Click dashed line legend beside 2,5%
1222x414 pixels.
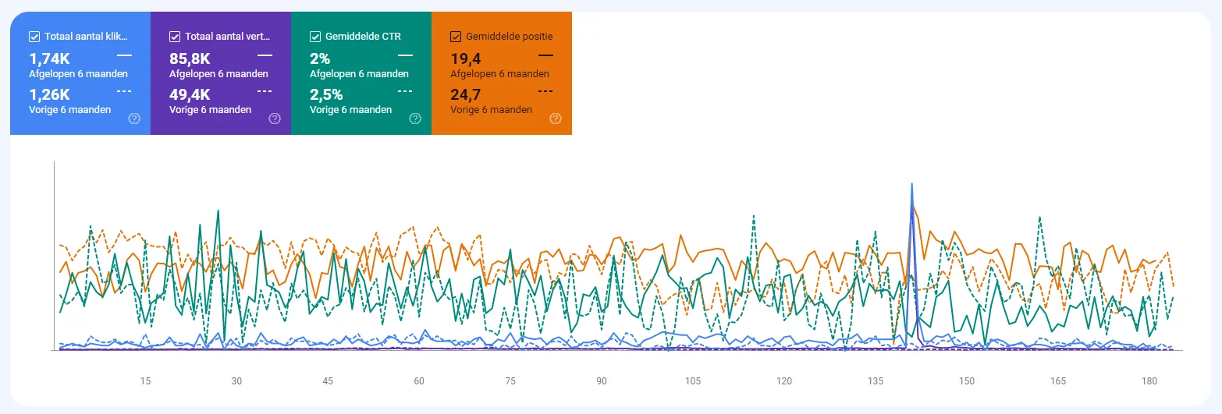tap(405, 91)
